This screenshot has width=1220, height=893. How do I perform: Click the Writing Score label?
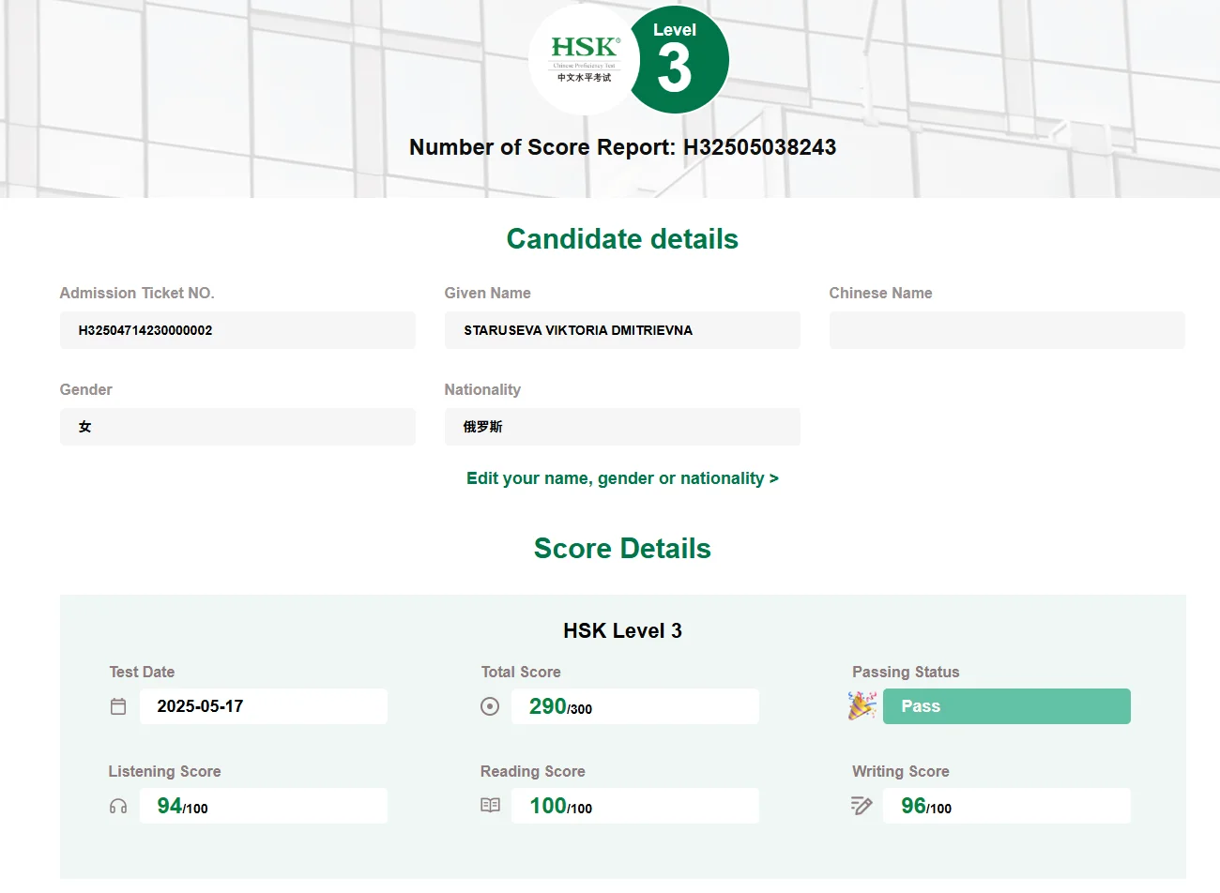click(901, 772)
